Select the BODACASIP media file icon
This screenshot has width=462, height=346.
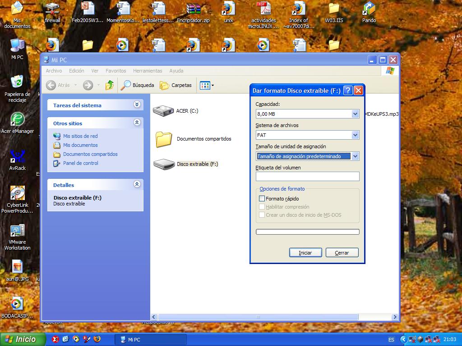tap(17, 307)
